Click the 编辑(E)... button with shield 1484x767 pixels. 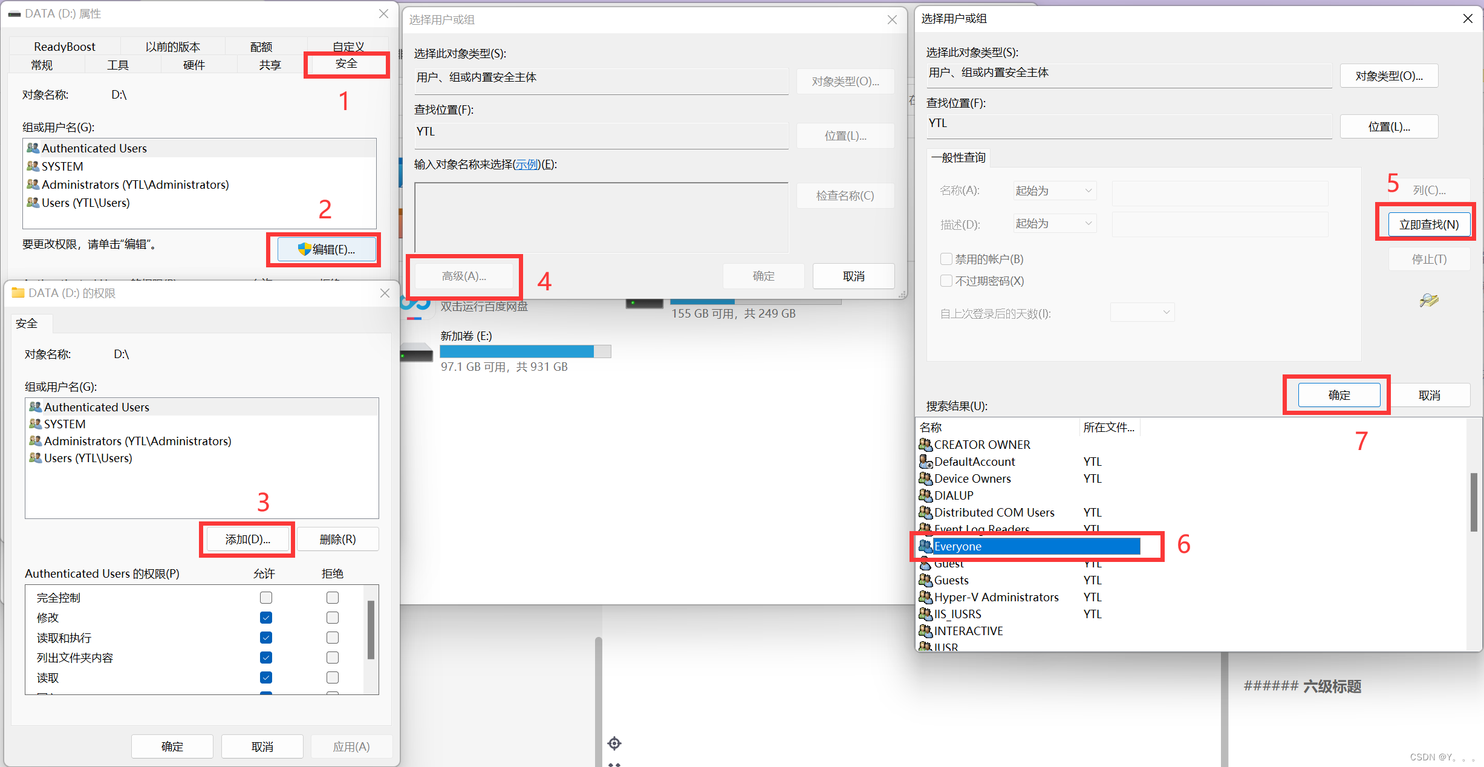327,249
